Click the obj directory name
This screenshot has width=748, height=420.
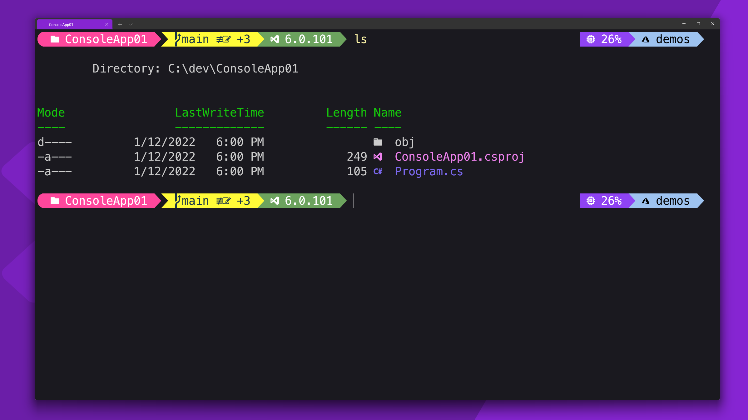405,142
